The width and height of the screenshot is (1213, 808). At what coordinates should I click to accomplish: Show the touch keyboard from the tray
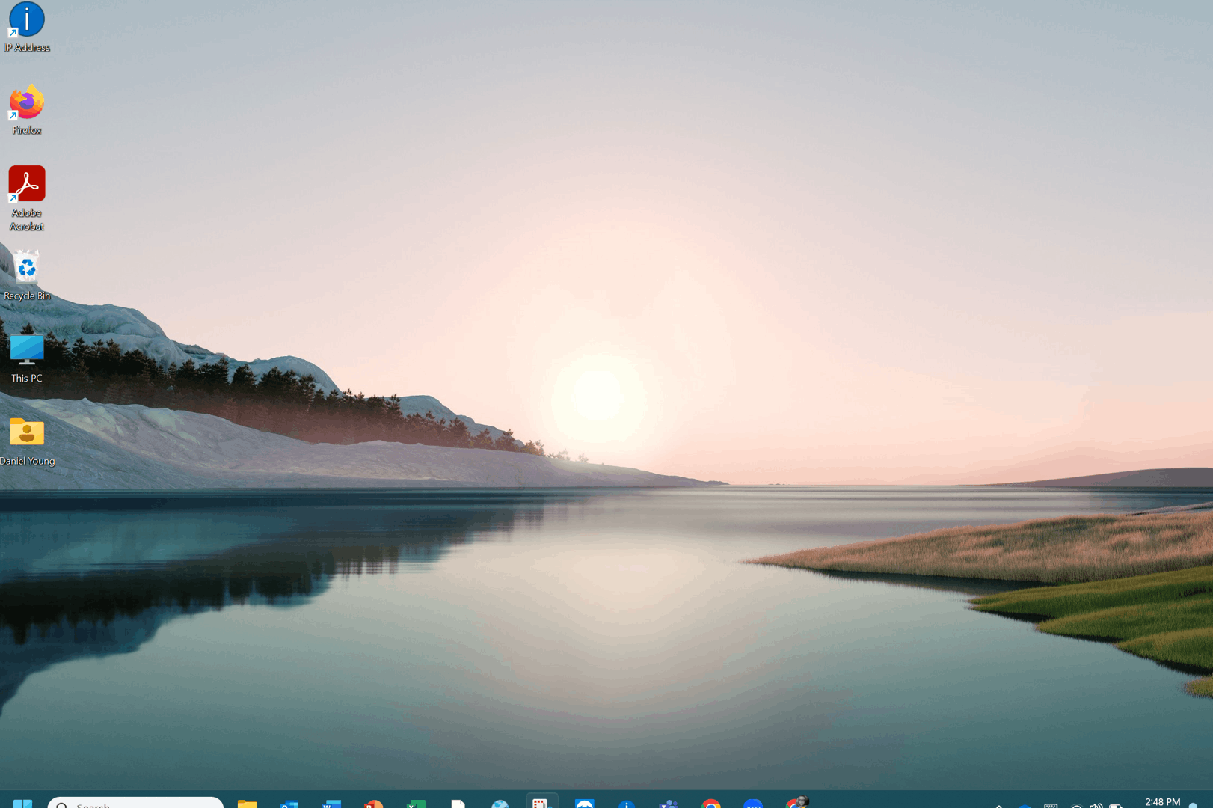pos(1051,804)
